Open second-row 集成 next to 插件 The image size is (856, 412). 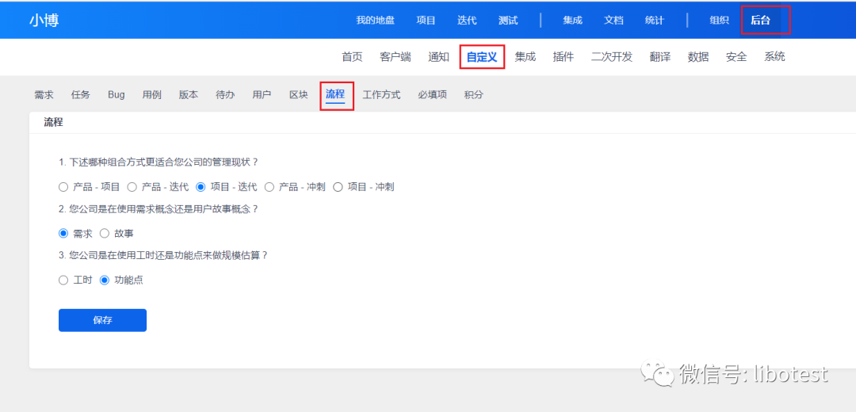pyautogui.click(x=525, y=57)
